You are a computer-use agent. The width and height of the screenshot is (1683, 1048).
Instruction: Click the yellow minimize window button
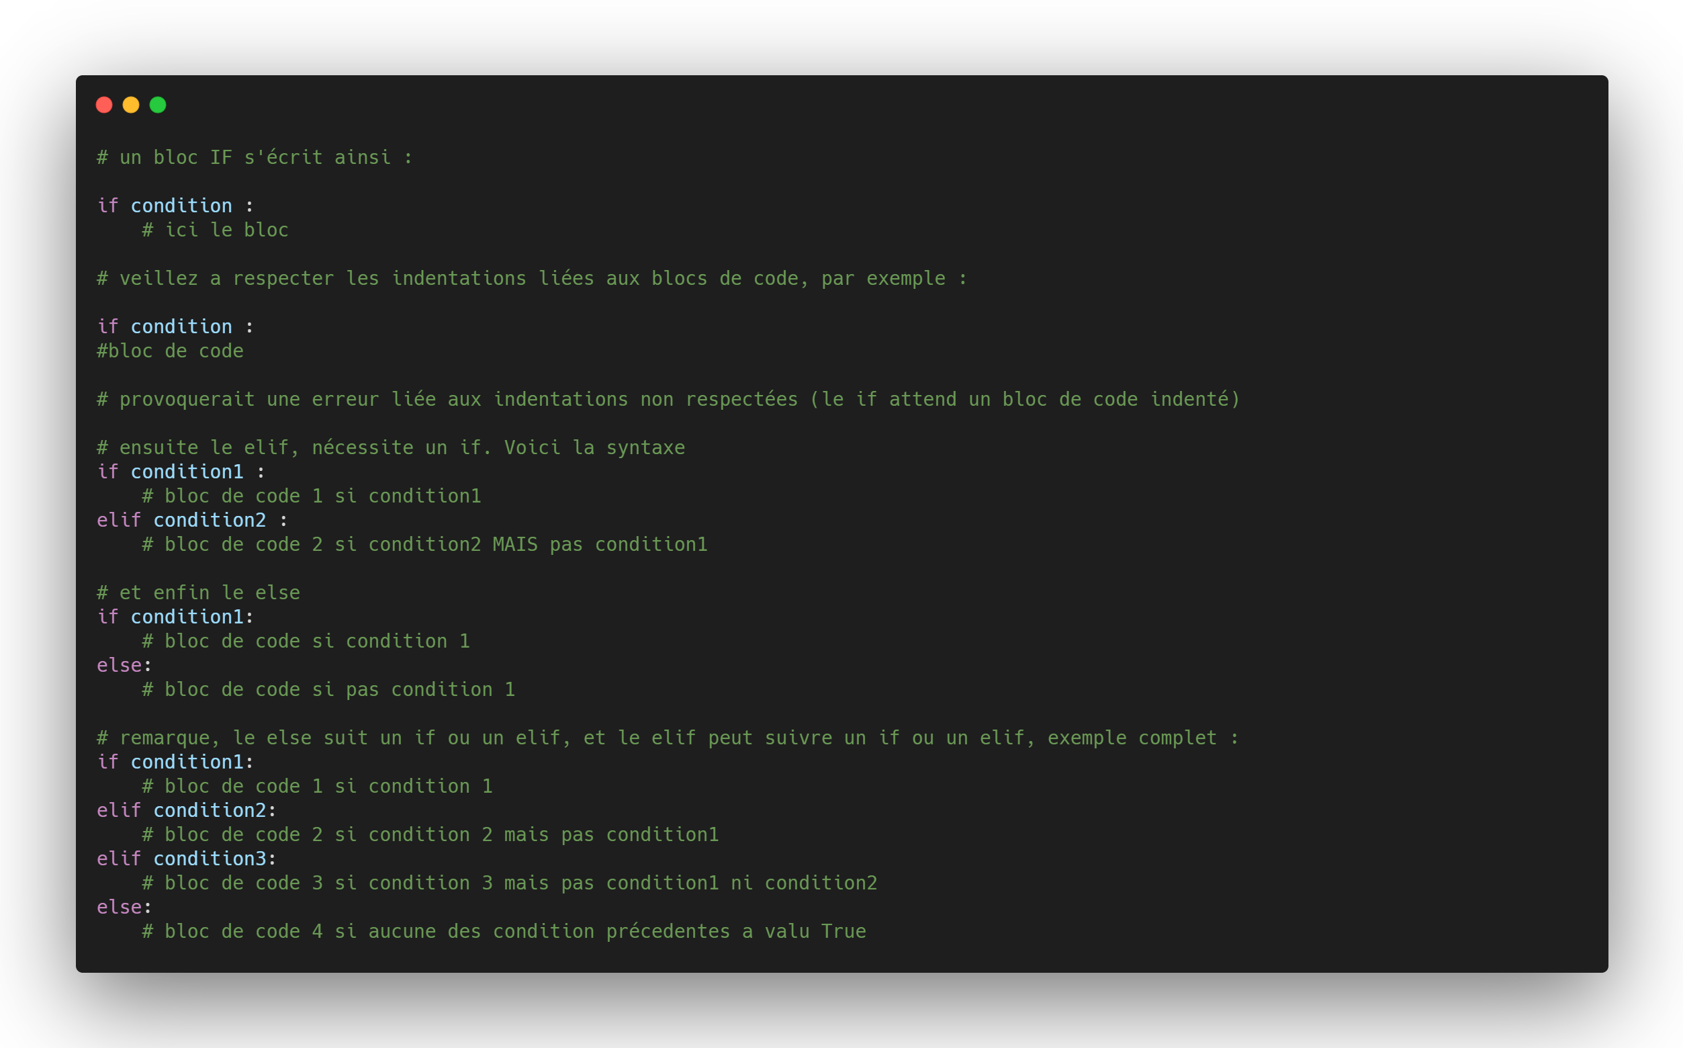(131, 105)
